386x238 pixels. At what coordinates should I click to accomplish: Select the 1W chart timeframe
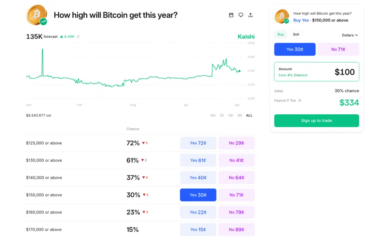click(x=230, y=115)
